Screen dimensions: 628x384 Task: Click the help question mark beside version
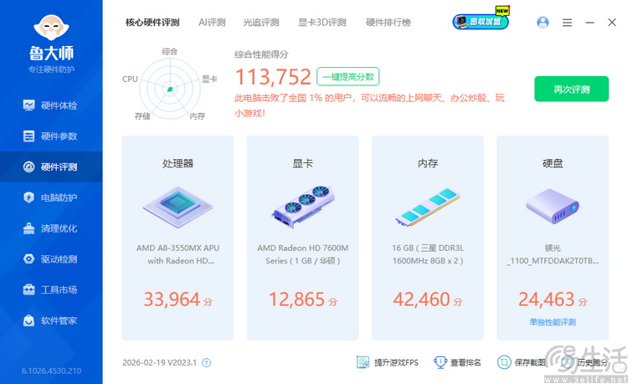tap(207, 363)
